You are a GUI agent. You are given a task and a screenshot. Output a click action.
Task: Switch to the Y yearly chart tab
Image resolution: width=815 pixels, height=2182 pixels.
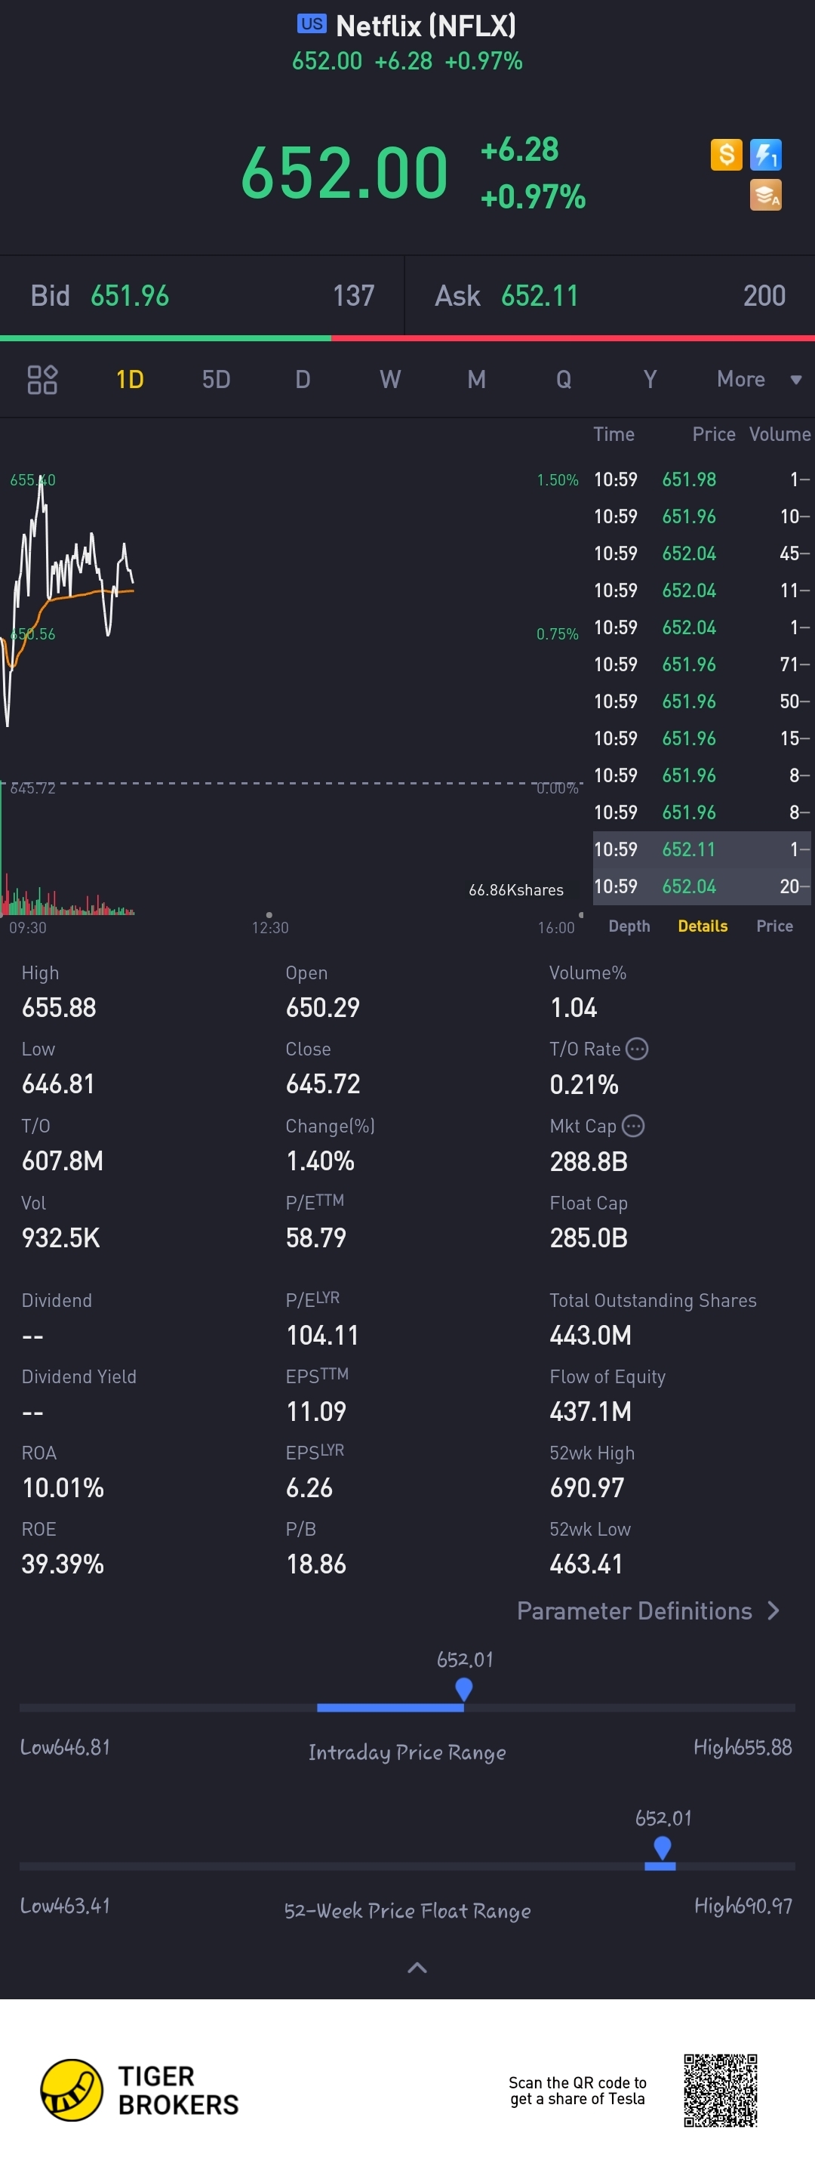click(650, 380)
